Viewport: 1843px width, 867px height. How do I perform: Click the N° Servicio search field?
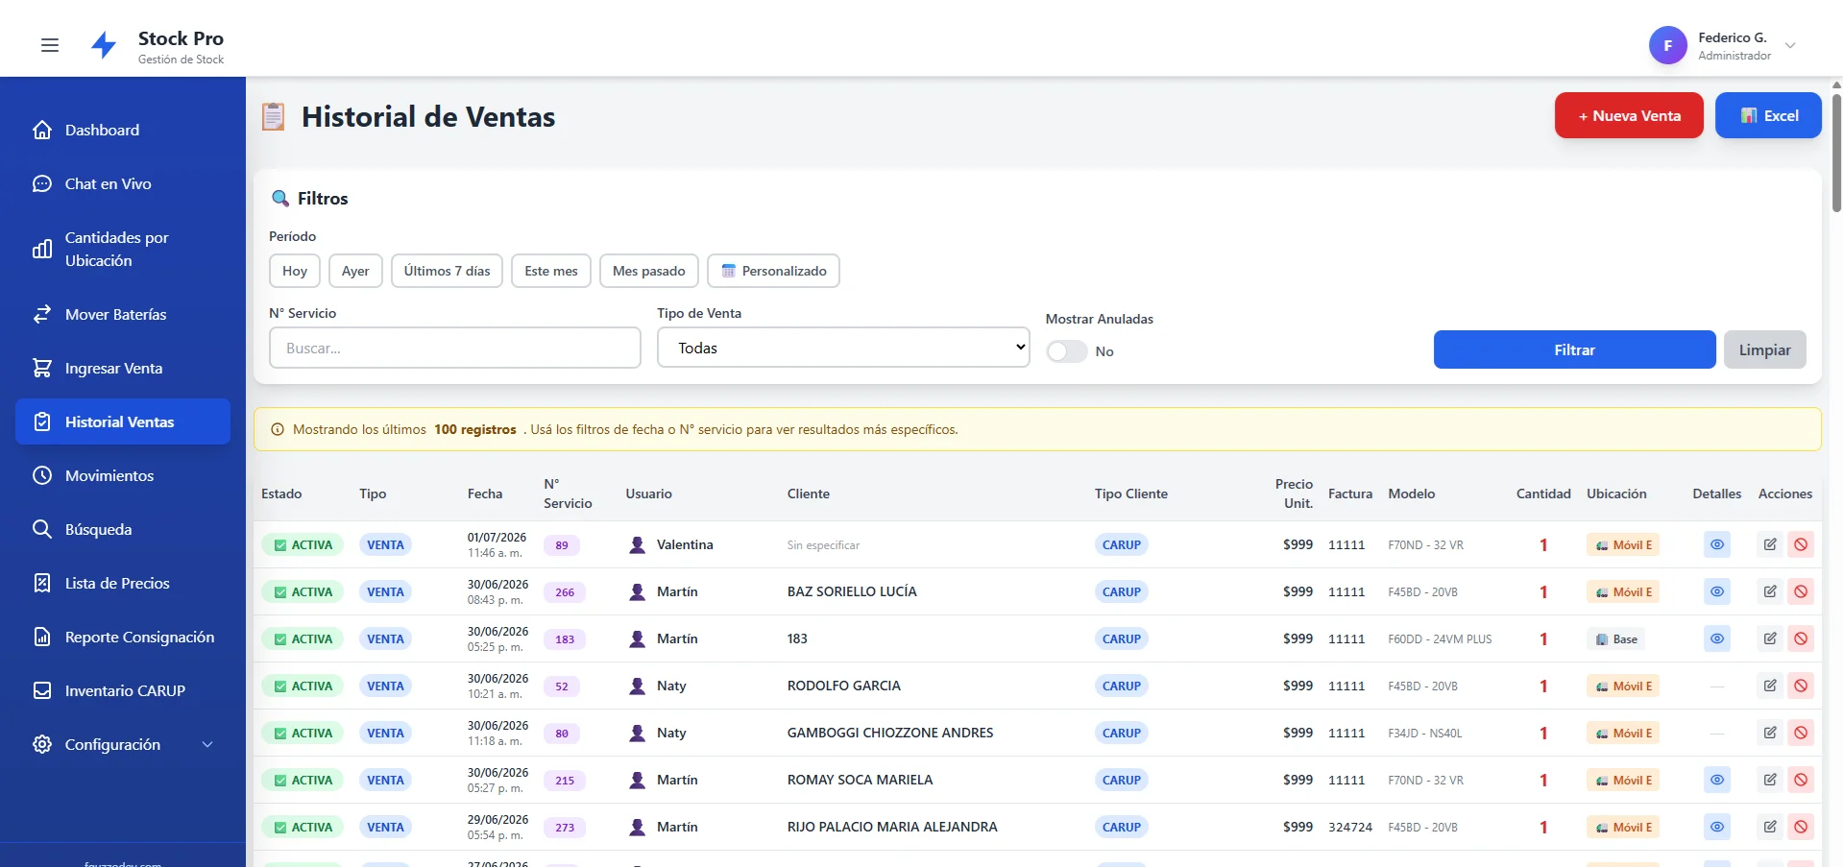click(x=455, y=348)
